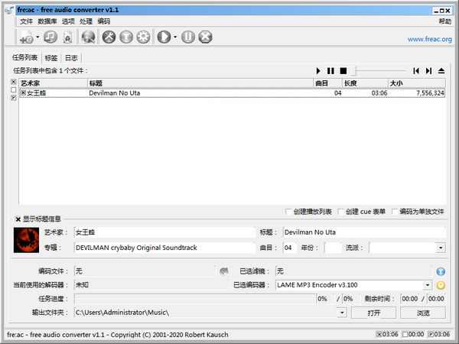Pause encoding with the toolbar pause icon
This screenshot has height=344, width=459.
point(188,37)
